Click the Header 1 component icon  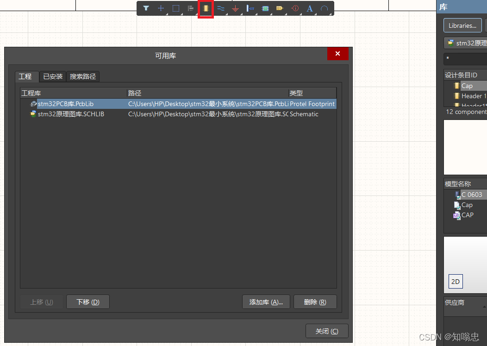(456, 96)
